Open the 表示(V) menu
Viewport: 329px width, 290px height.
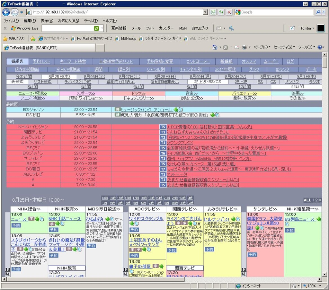pos(47,21)
